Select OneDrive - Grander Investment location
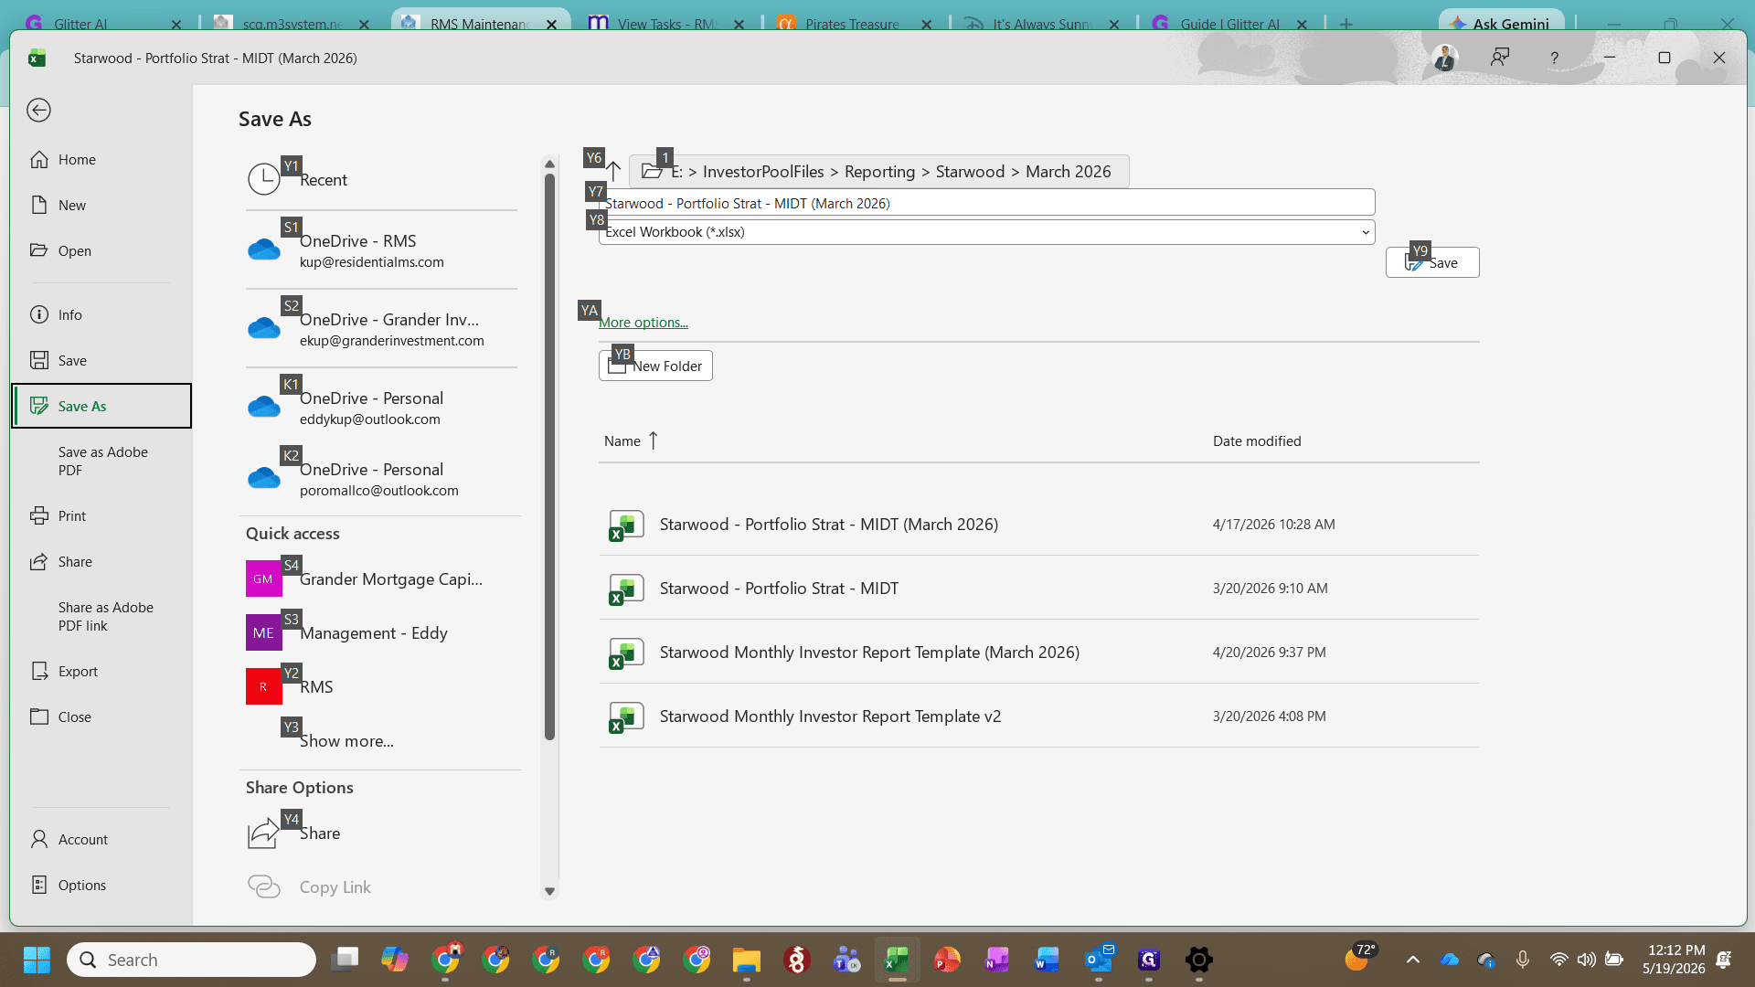The image size is (1755, 987). [381, 329]
